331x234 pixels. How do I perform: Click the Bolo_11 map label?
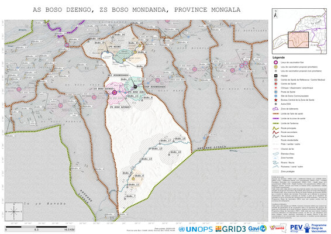coord(134,185)
